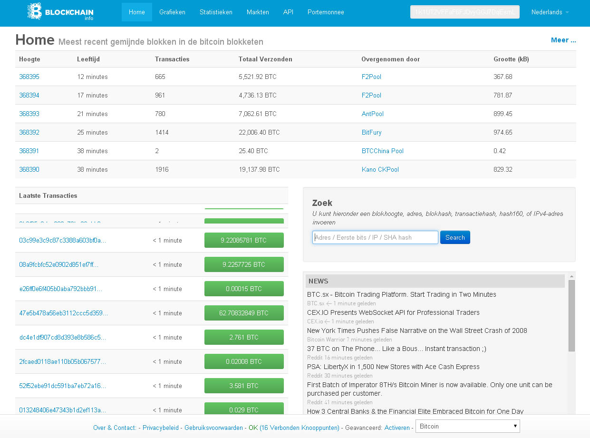Click Activeren for advanced mode
590x438 pixels.
click(x=397, y=428)
